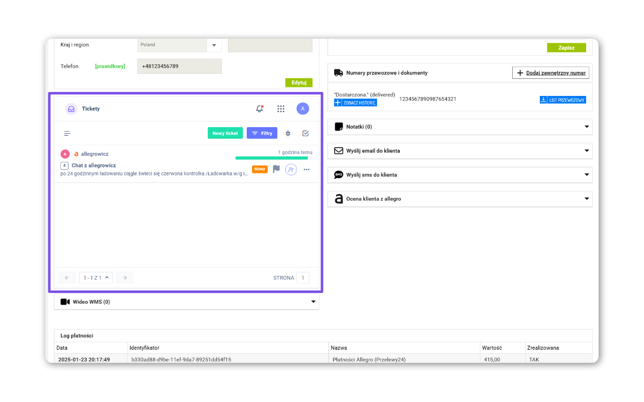Open the three-dot ticket options menu
This screenshot has width=644, height=402.
(306, 169)
